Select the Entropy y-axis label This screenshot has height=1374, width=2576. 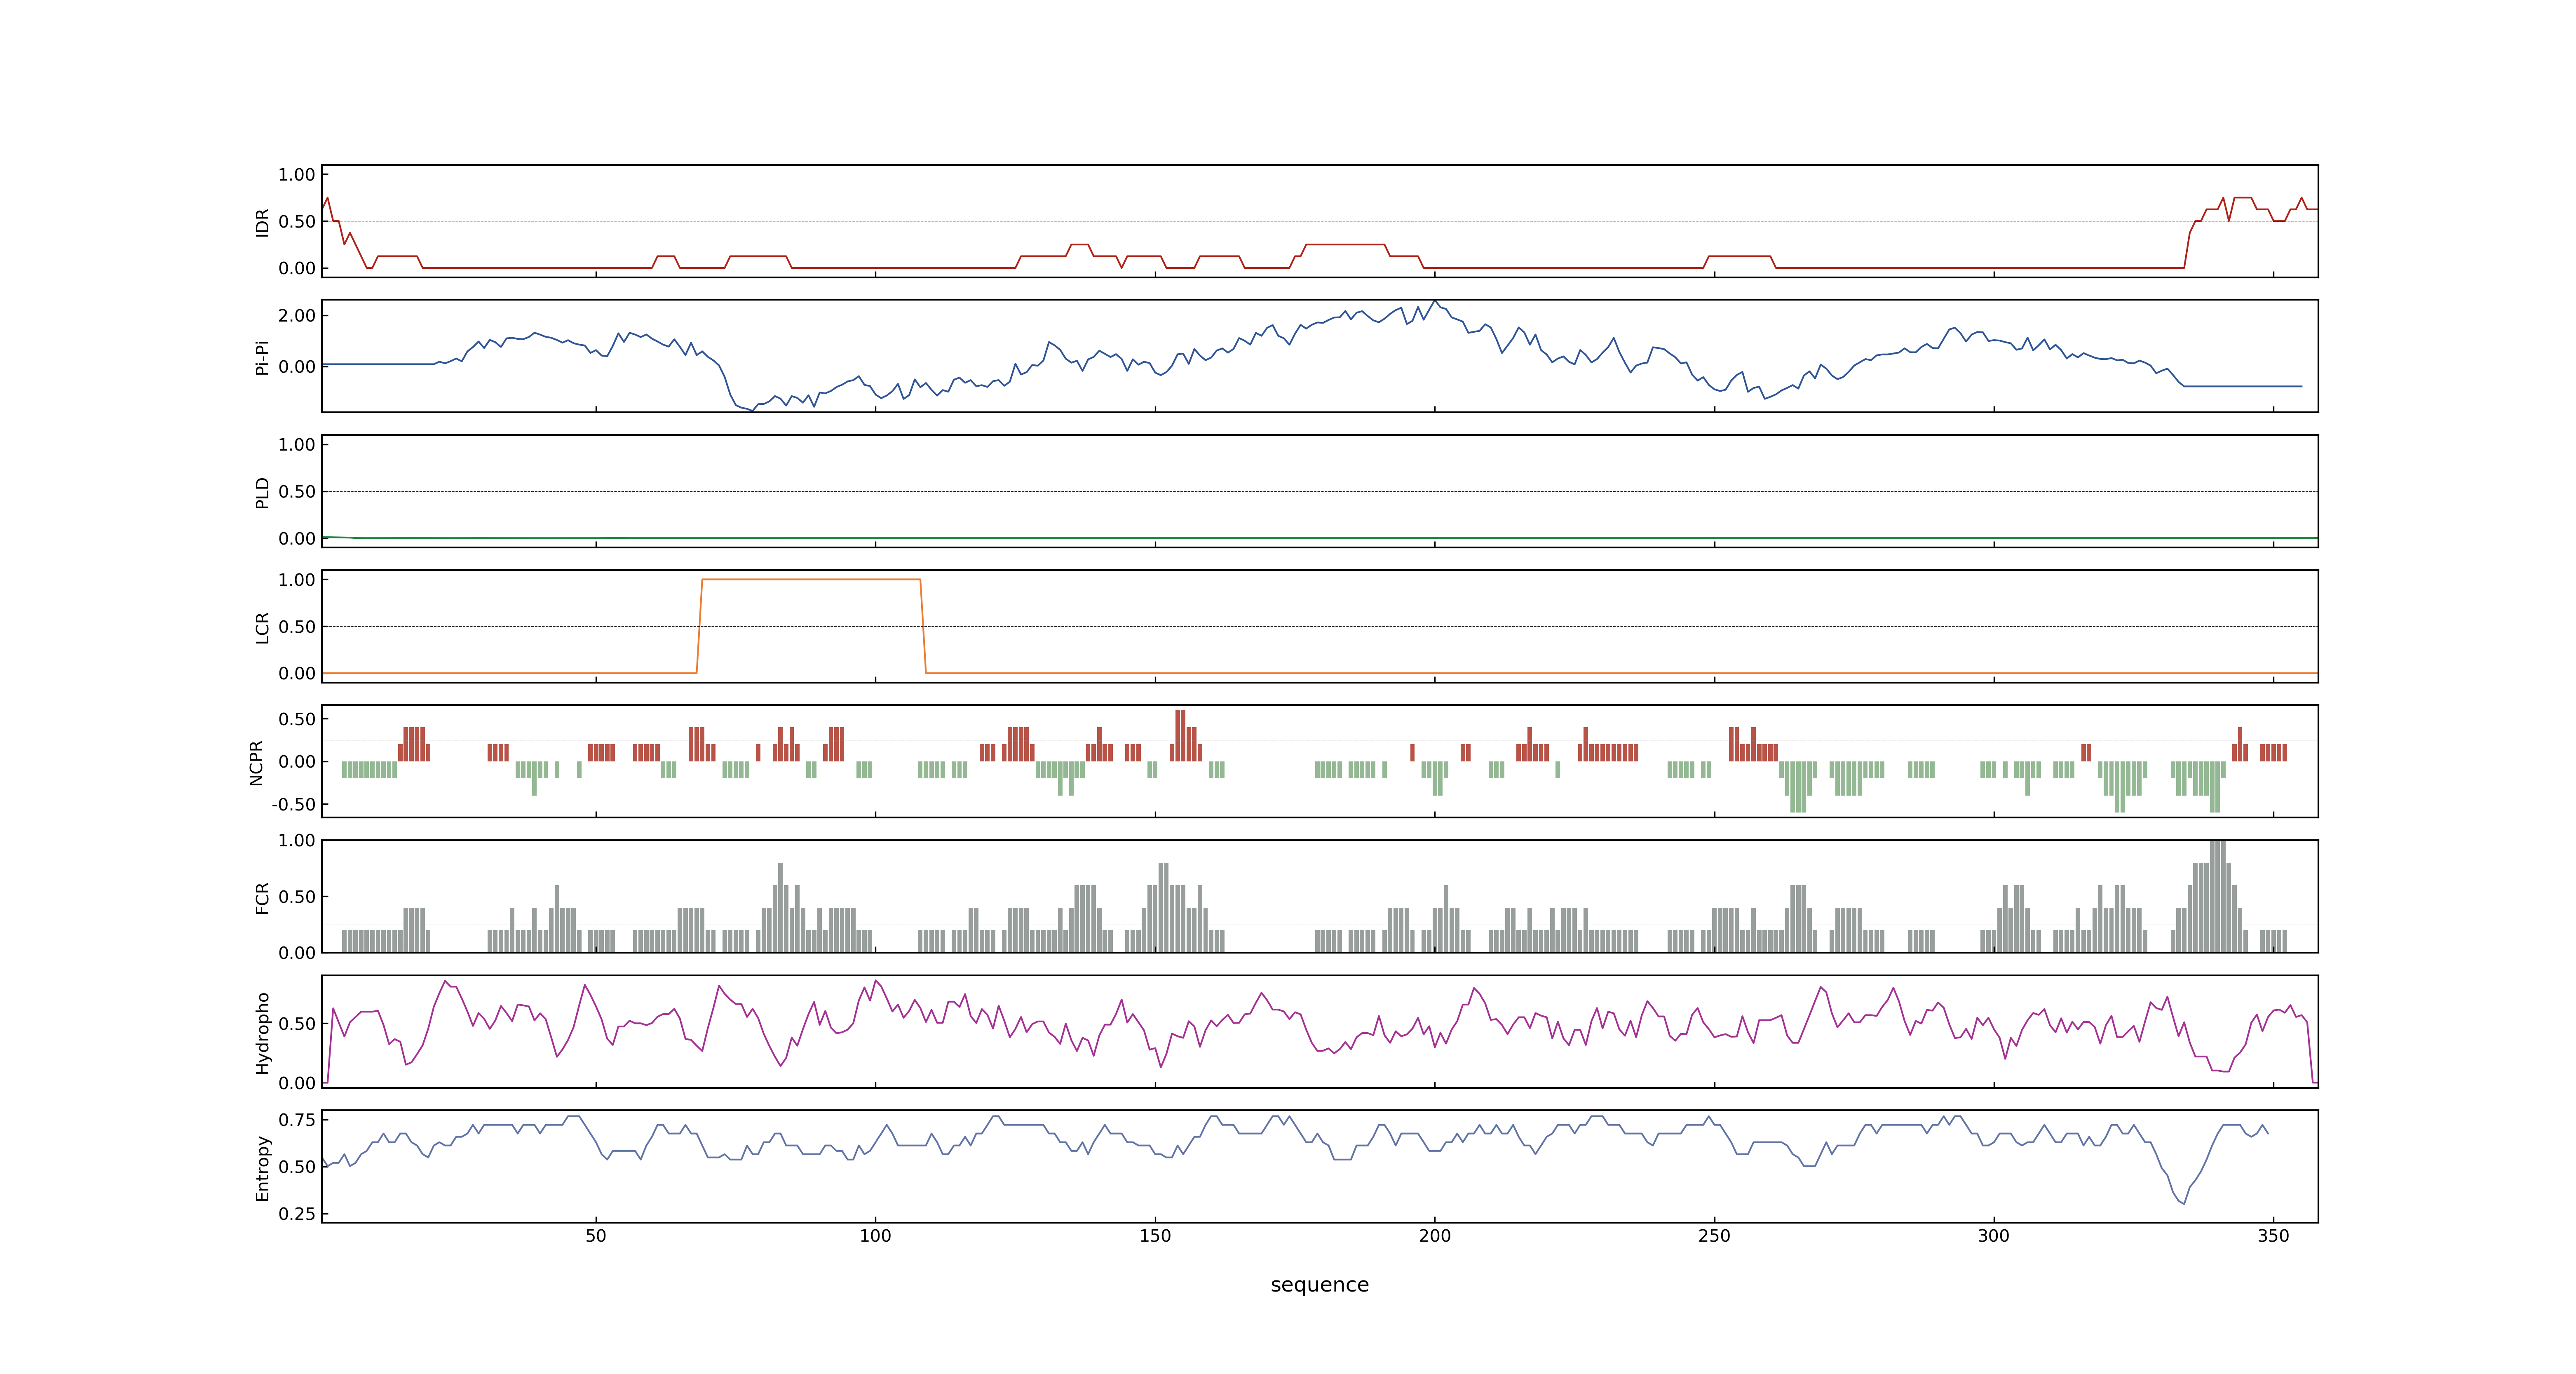click(x=263, y=1167)
